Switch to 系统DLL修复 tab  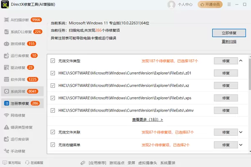[23, 32]
